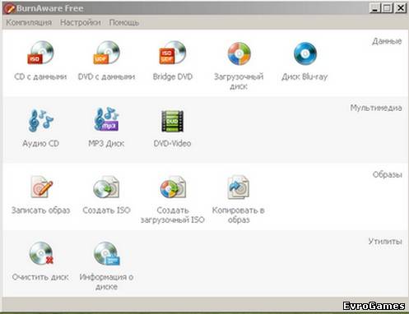
Task: Select the Bridge DVD icon
Action: (x=173, y=53)
